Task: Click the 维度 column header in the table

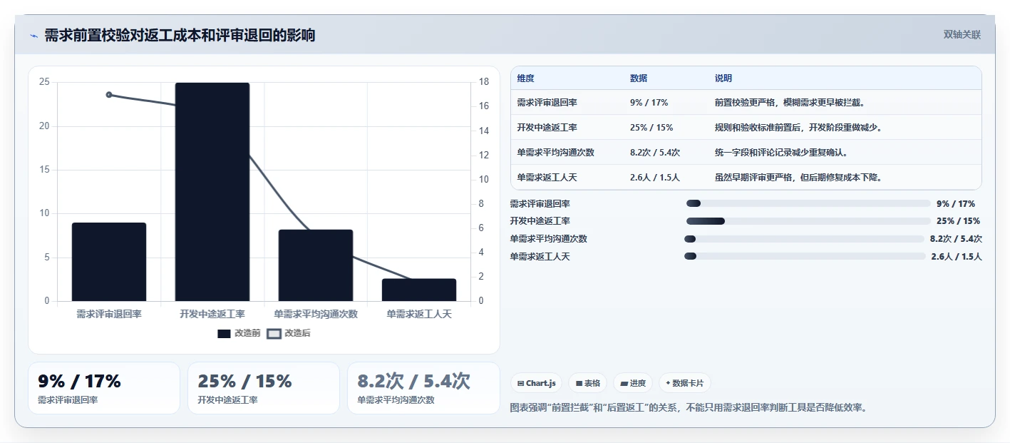Action: pos(526,78)
